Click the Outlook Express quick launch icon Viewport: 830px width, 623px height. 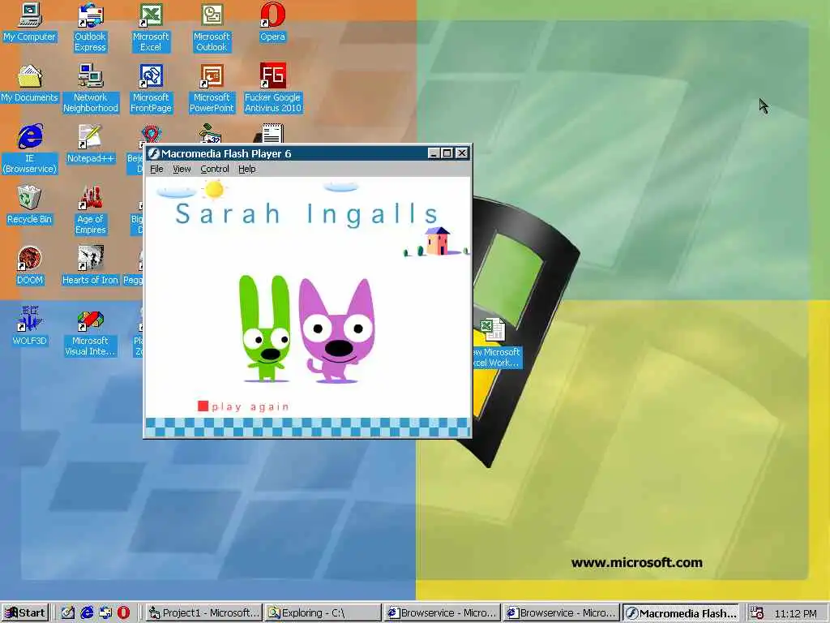pyautogui.click(x=105, y=613)
